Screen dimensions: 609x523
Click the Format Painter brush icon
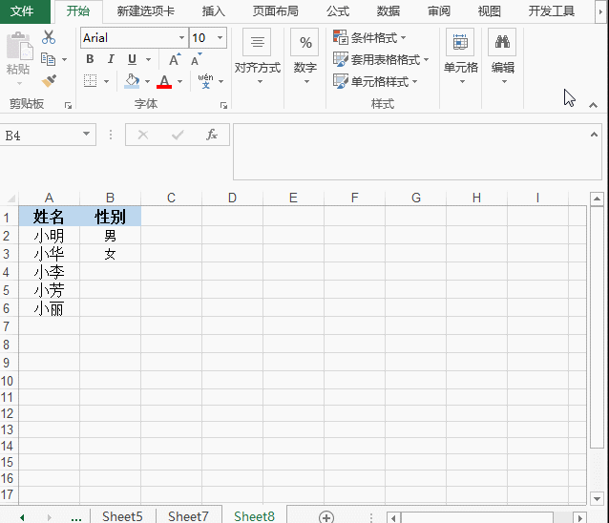pos(49,81)
